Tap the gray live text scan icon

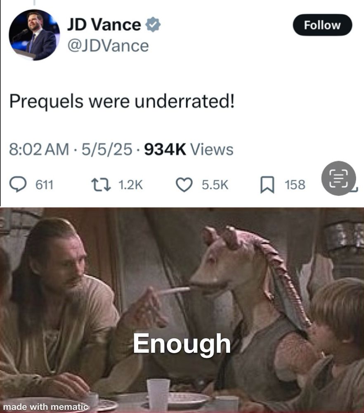(339, 178)
